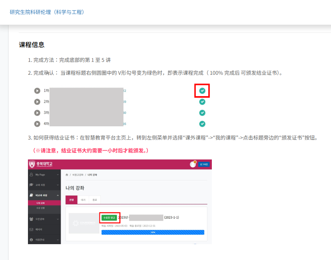Click 비정규강좌 in the breadcrumb
The width and height of the screenshot is (331, 260).
[x=78, y=175]
